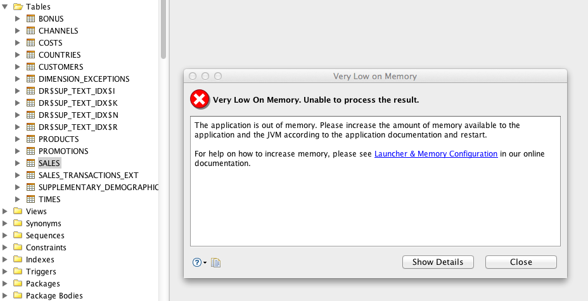Click the CUSTOMERS table icon

point(30,67)
